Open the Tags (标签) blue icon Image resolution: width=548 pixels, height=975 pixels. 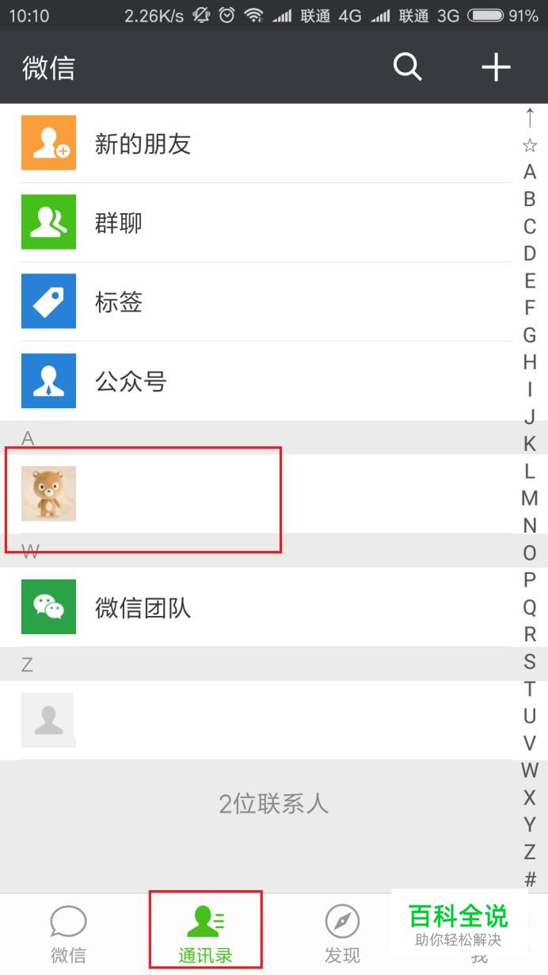(48, 301)
